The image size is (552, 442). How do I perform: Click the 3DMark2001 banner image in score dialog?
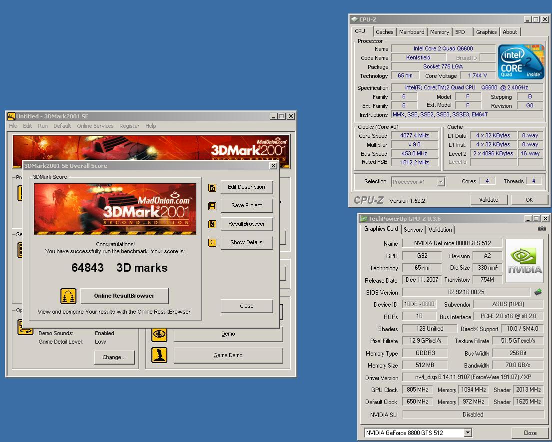tap(115, 209)
